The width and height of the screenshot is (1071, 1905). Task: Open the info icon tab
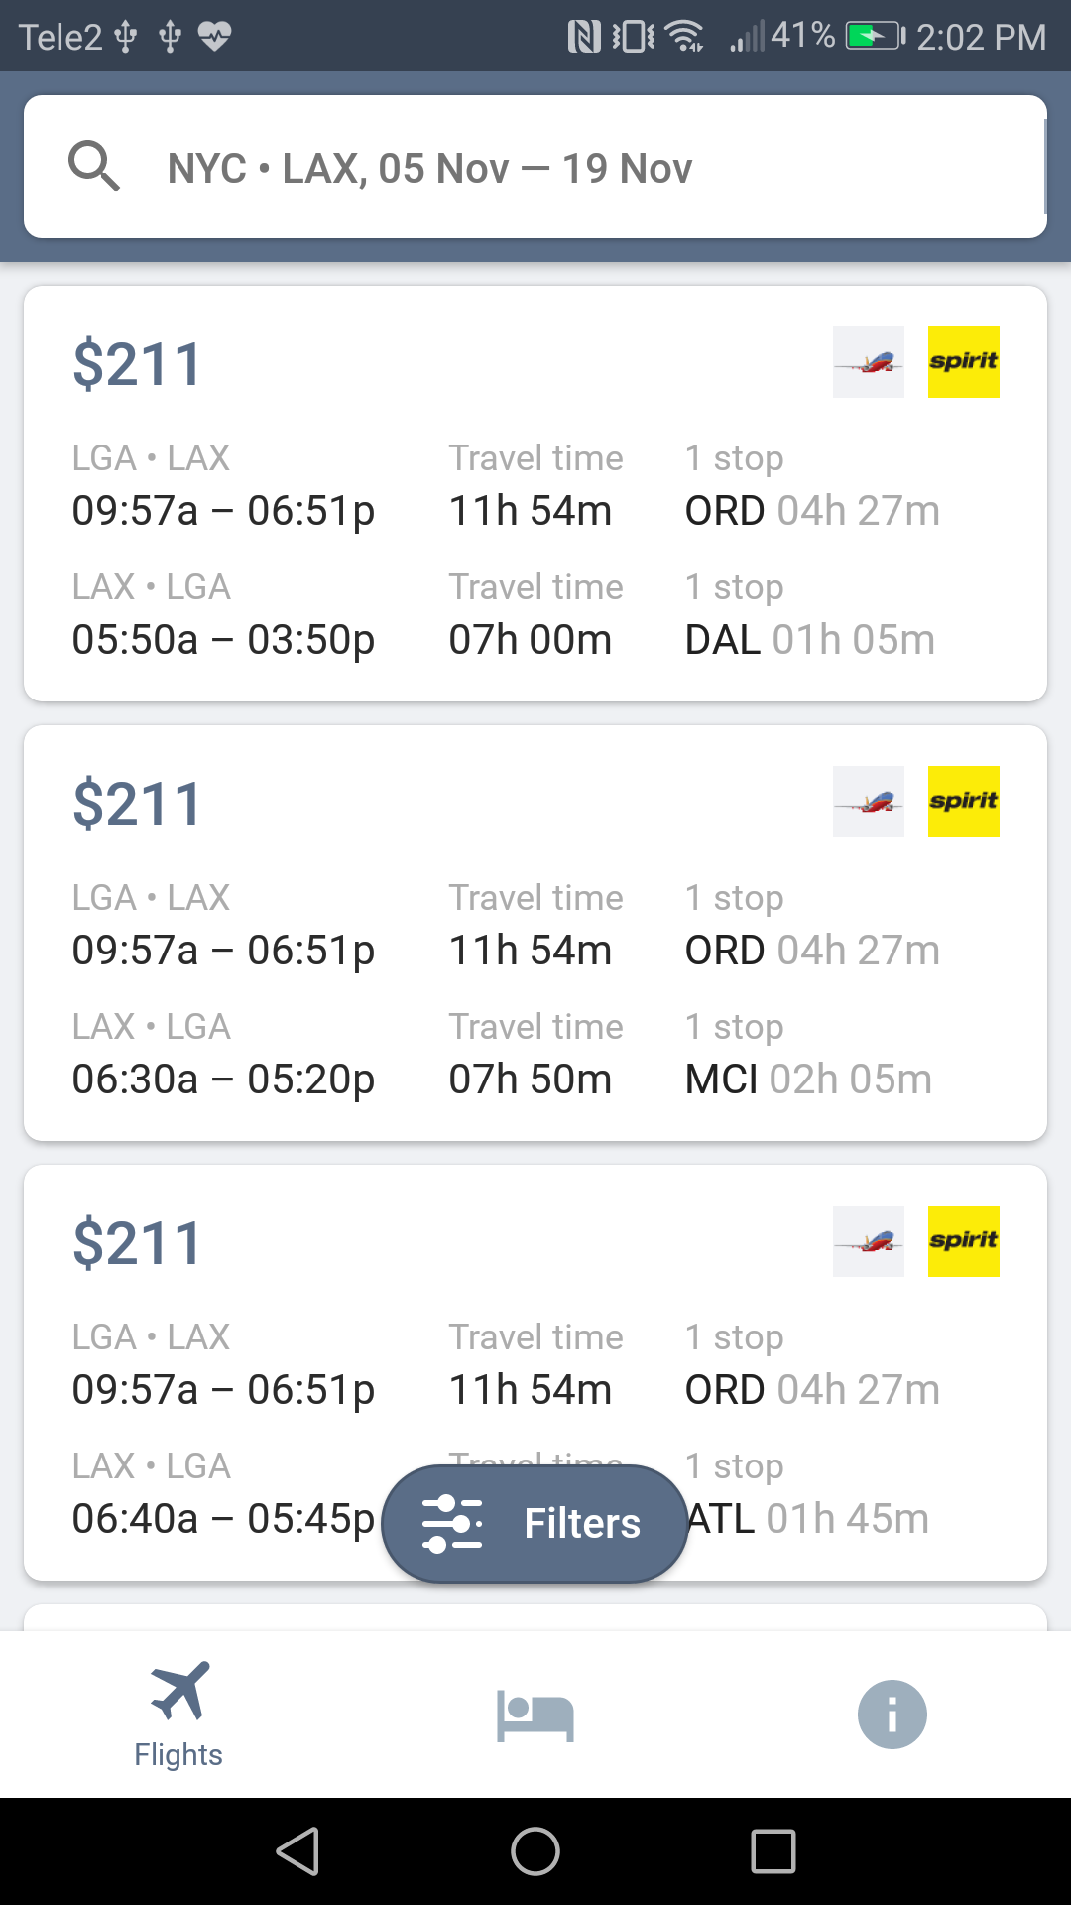coord(892,1714)
